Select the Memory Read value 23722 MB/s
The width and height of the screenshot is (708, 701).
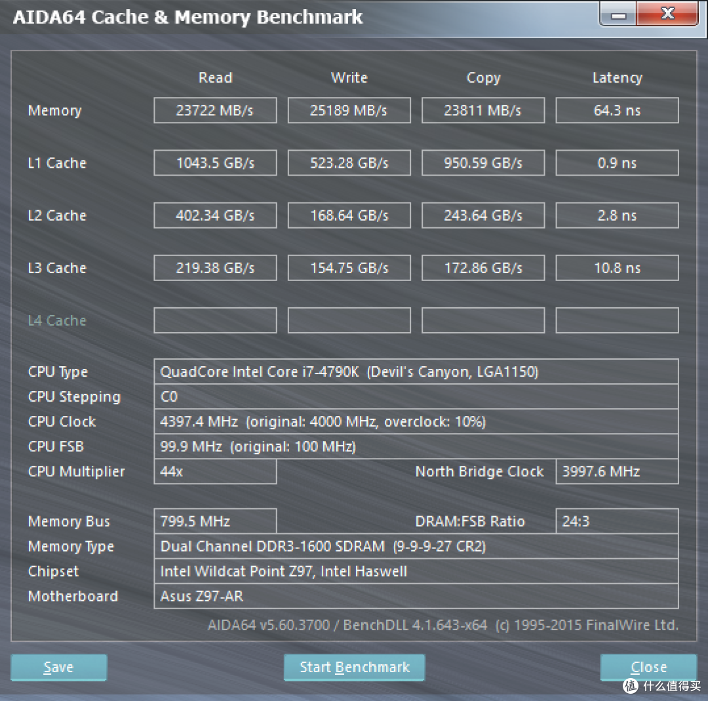point(215,110)
